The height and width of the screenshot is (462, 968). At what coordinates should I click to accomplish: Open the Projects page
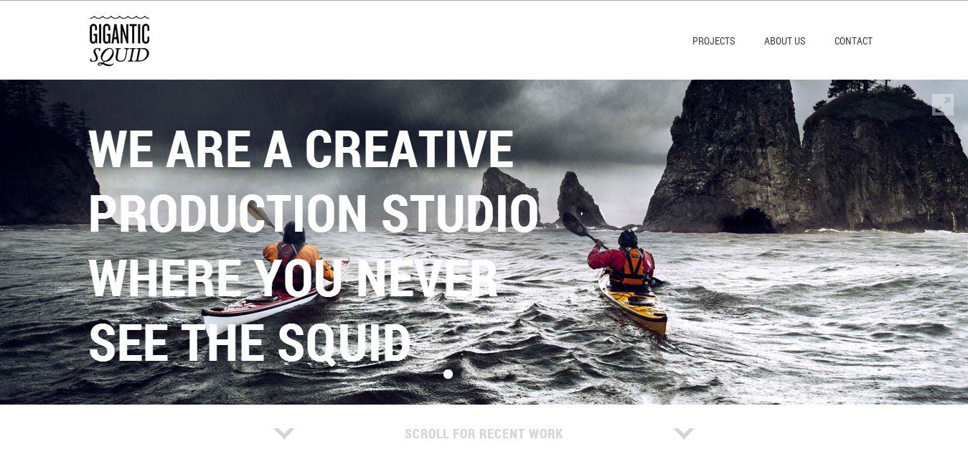pyautogui.click(x=713, y=41)
